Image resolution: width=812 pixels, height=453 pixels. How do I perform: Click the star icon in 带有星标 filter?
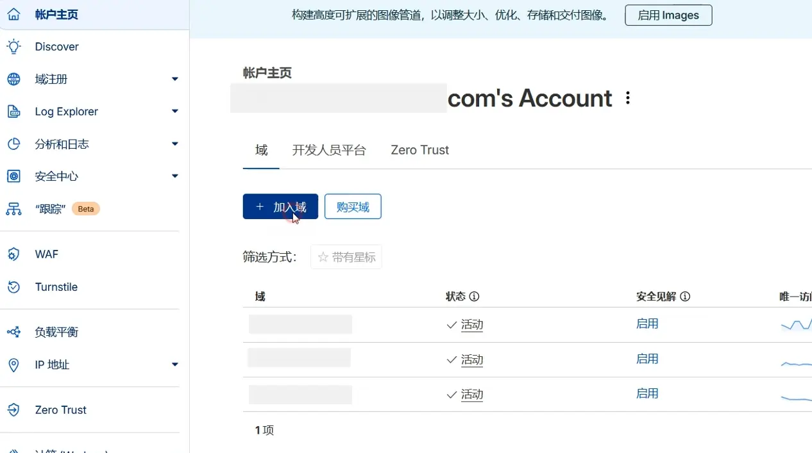323,257
